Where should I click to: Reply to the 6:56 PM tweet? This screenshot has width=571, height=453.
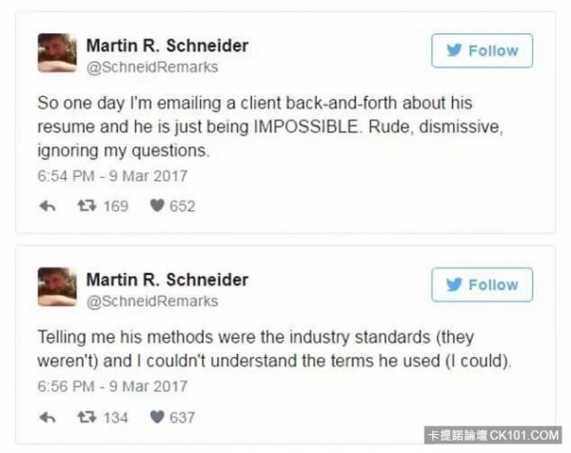(x=48, y=418)
